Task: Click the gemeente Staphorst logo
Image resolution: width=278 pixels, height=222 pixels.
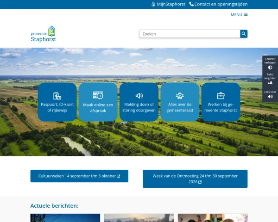Action: [x=44, y=34]
